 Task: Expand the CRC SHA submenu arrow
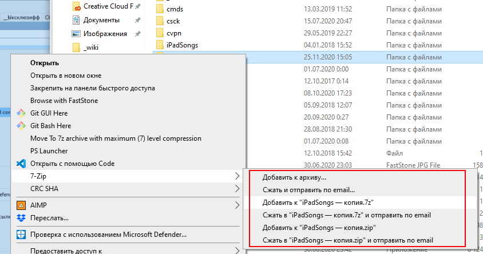[x=237, y=189]
